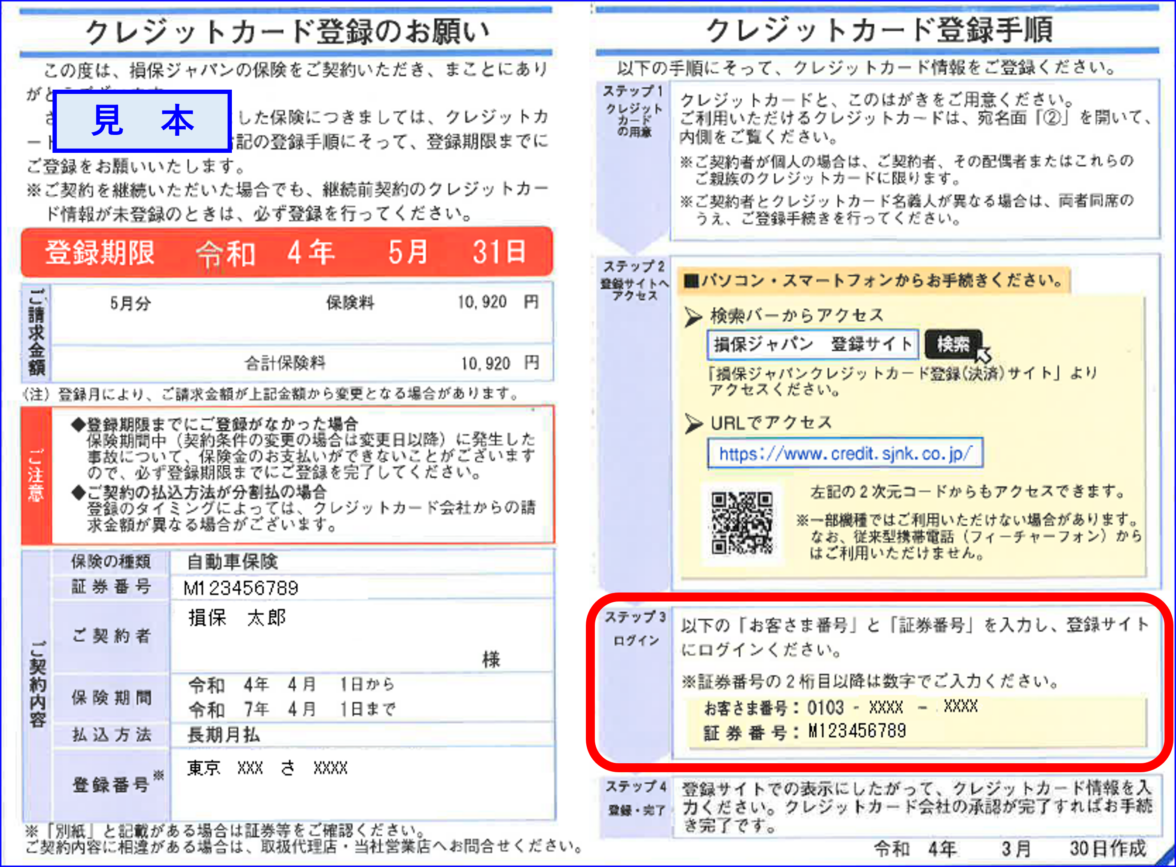Click the mouse cursor icon on 検索 button

[x=983, y=355]
